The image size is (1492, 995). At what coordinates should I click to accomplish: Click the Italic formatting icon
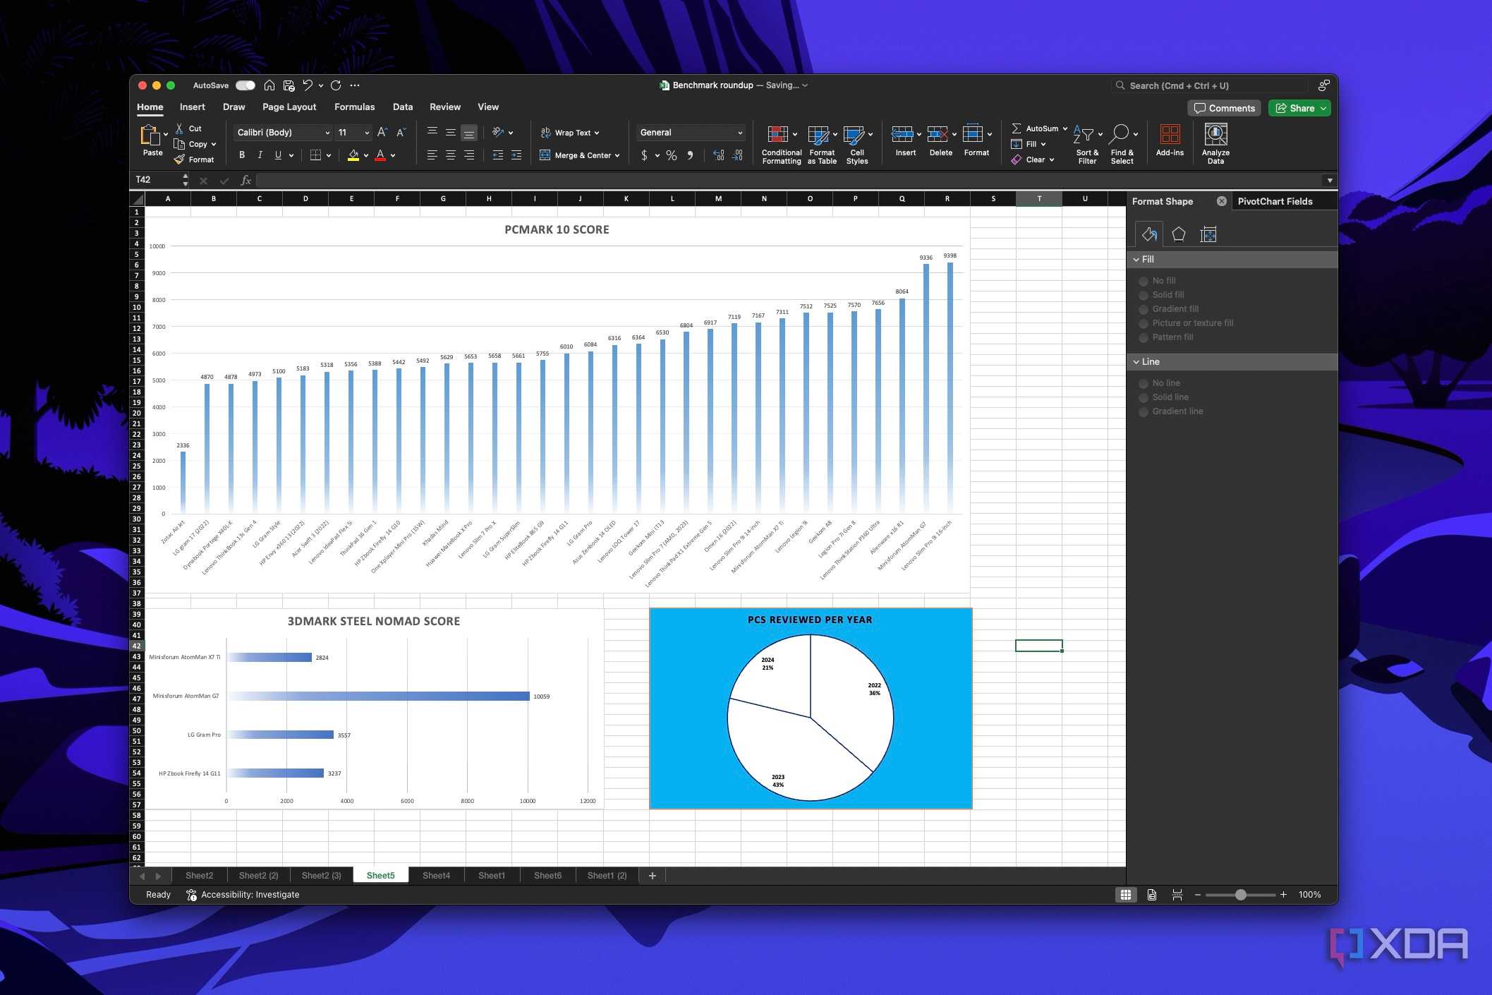pos(260,155)
